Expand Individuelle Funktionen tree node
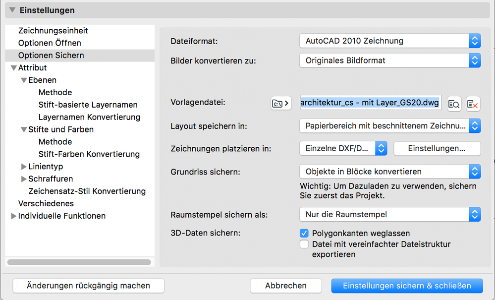The image size is (495, 300). click(x=13, y=216)
